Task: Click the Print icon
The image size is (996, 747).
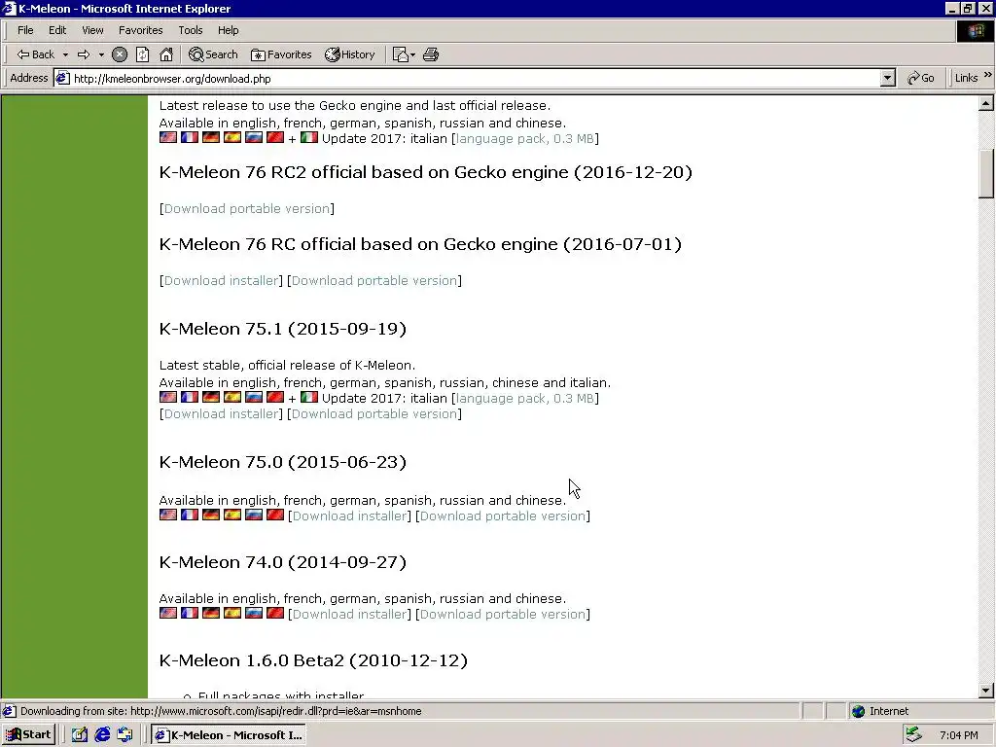Action: (431, 54)
